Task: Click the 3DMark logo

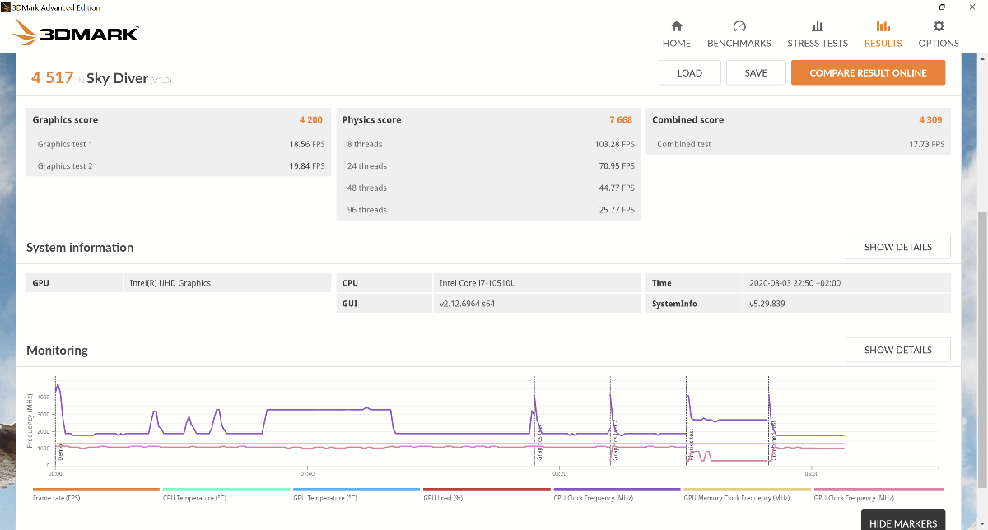Action: [x=77, y=33]
